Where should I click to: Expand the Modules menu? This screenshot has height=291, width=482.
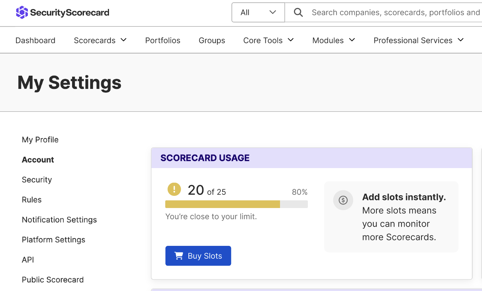(334, 40)
